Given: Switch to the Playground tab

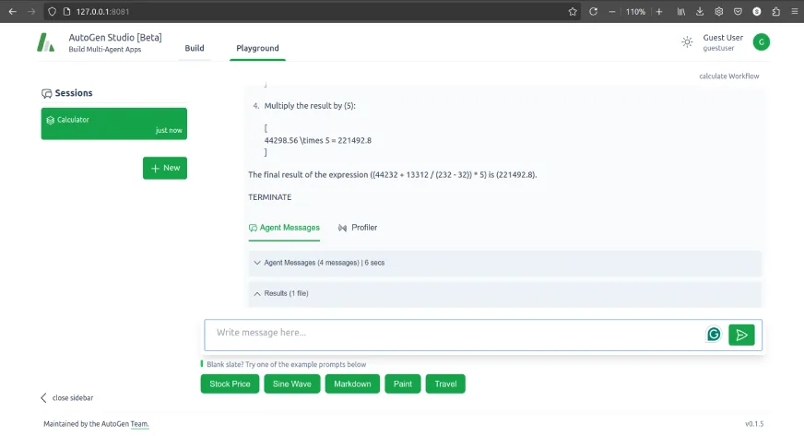Looking at the screenshot, I should coord(257,48).
